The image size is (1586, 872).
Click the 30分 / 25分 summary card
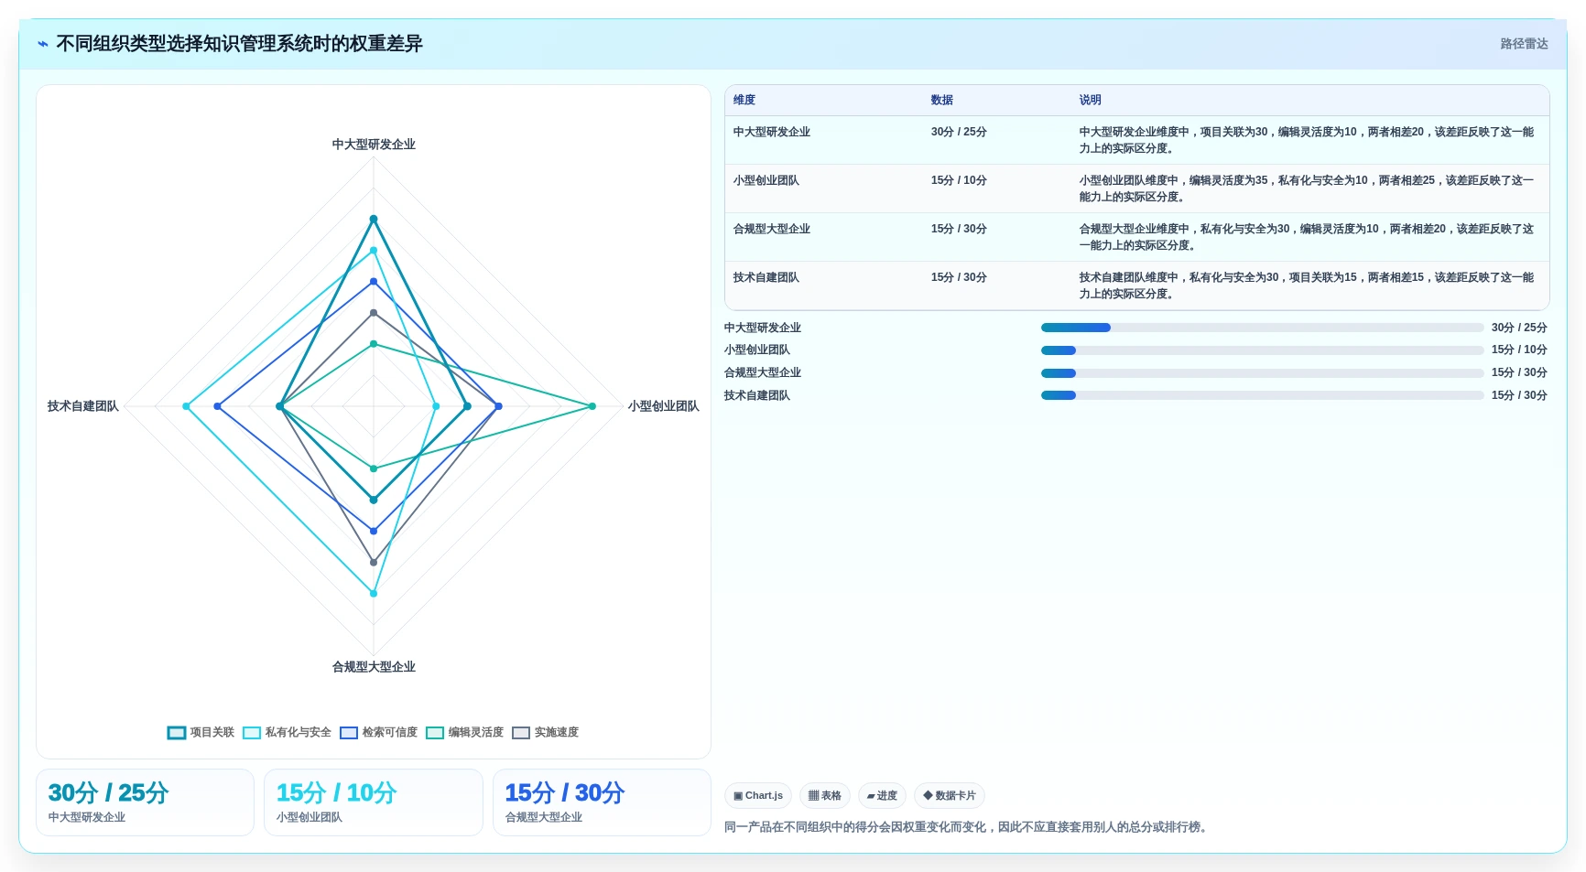tap(145, 802)
